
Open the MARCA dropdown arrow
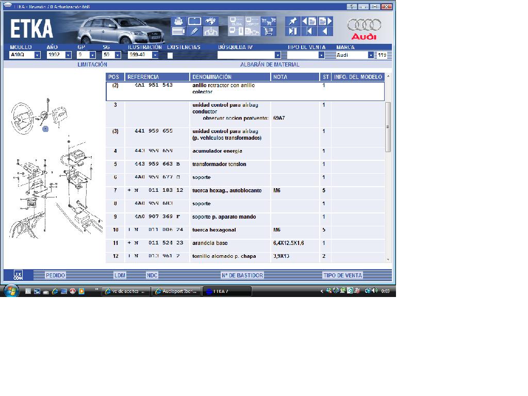pos(371,55)
